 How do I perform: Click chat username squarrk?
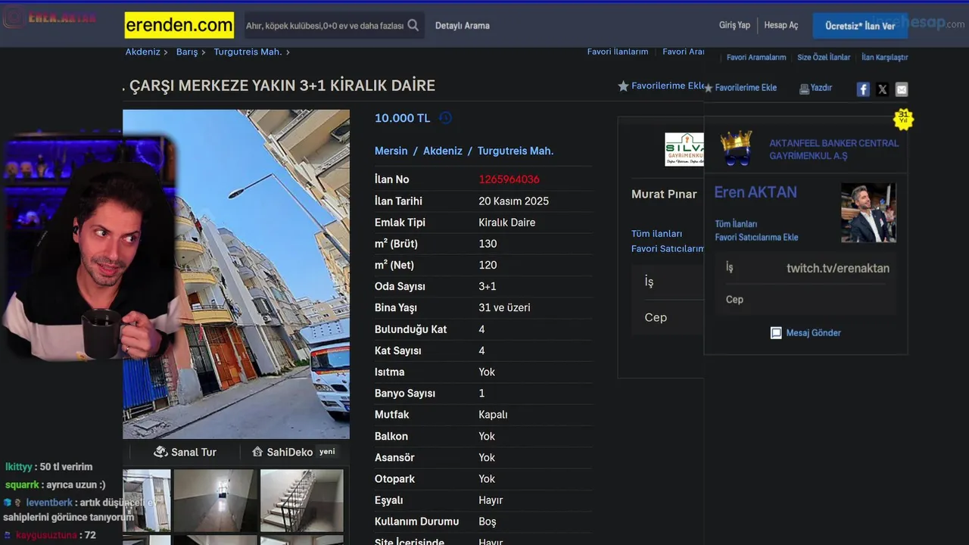click(22, 485)
